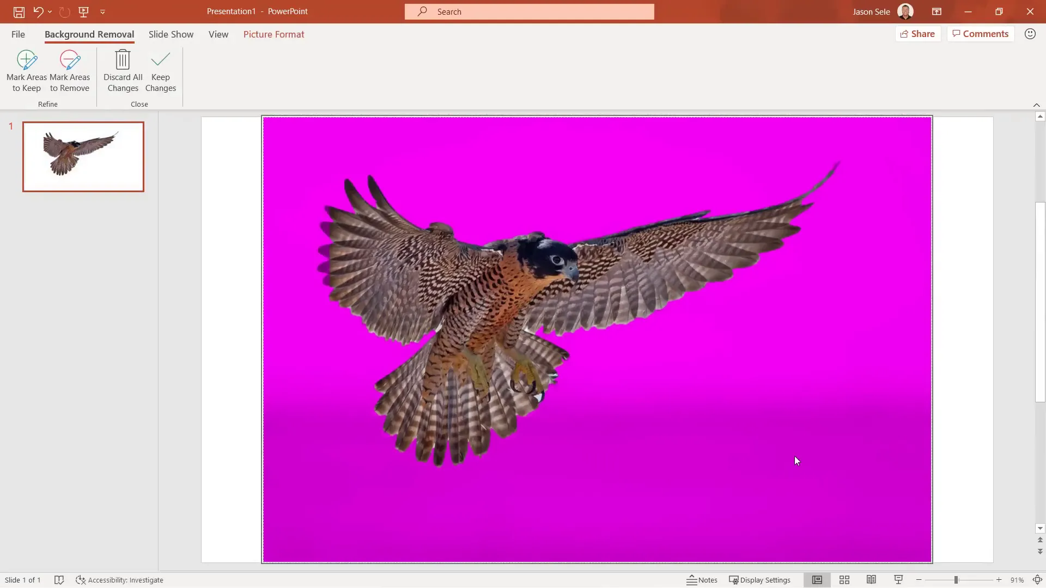Start presentation from beginning icon
1046x588 pixels.
tap(83, 11)
